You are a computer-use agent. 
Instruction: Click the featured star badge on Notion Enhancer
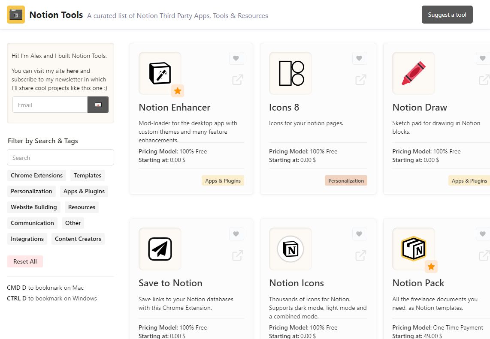[x=178, y=91]
